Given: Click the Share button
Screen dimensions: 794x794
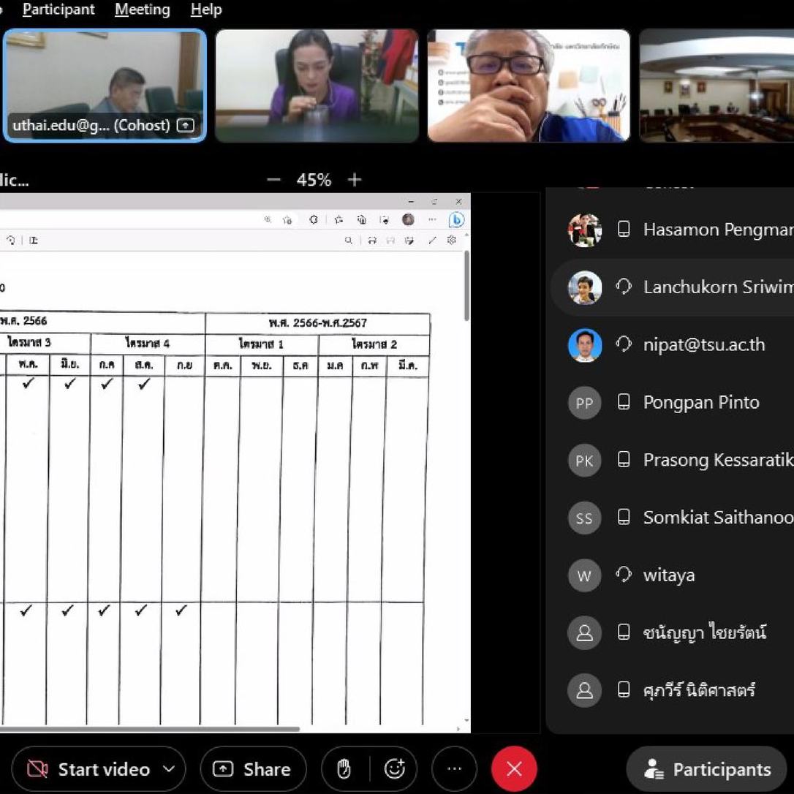Looking at the screenshot, I should 253,768.
